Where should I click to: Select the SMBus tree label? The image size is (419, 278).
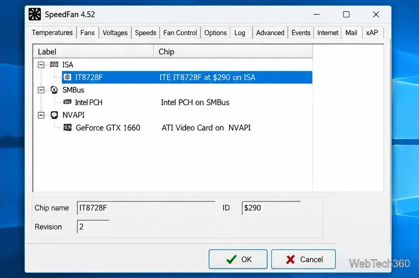(x=73, y=90)
